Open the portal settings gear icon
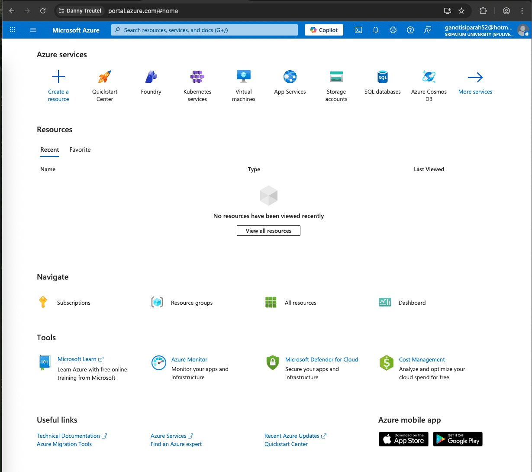Screen dimensions: 532x472 tap(393, 30)
